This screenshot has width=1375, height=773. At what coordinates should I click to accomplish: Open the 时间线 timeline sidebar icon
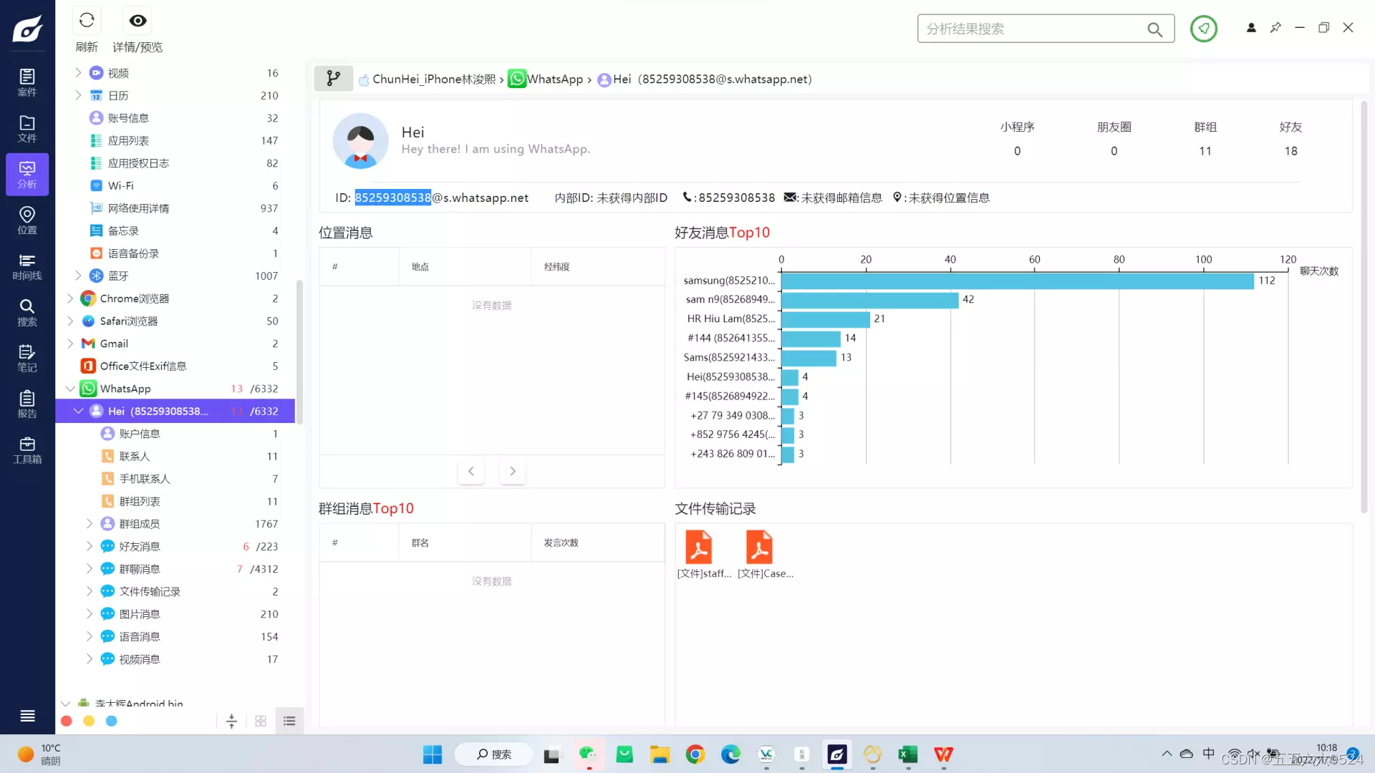click(x=27, y=266)
